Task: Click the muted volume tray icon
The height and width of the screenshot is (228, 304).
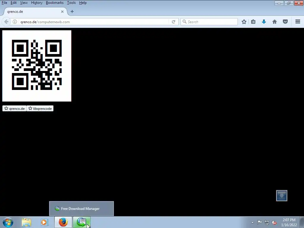Action: [274, 223]
